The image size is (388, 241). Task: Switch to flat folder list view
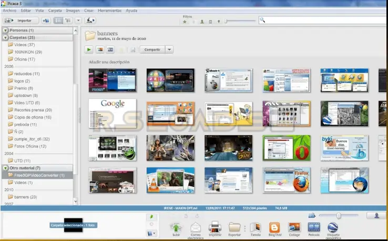point(58,21)
